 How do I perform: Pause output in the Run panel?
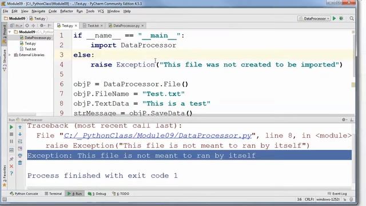click(x=11, y=141)
